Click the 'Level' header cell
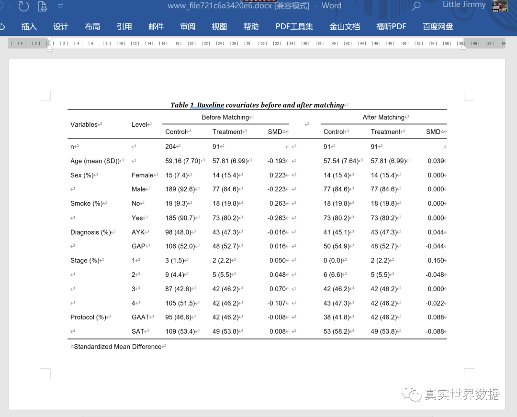 click(139, 124)
